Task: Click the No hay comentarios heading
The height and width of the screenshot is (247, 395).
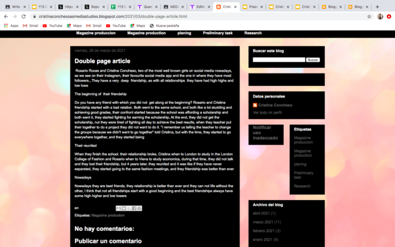Action: tap(104, 229)
